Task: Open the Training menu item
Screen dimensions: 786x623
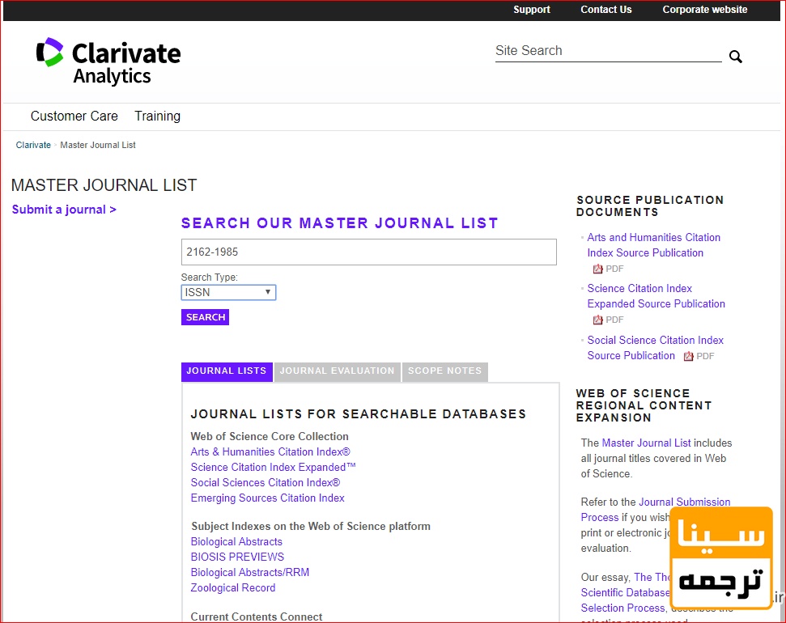Action: [x=157, y=117]
